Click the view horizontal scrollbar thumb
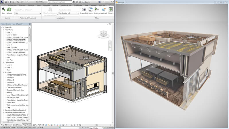This screenshot has height=129, width=229. click(x=97, y=125)
